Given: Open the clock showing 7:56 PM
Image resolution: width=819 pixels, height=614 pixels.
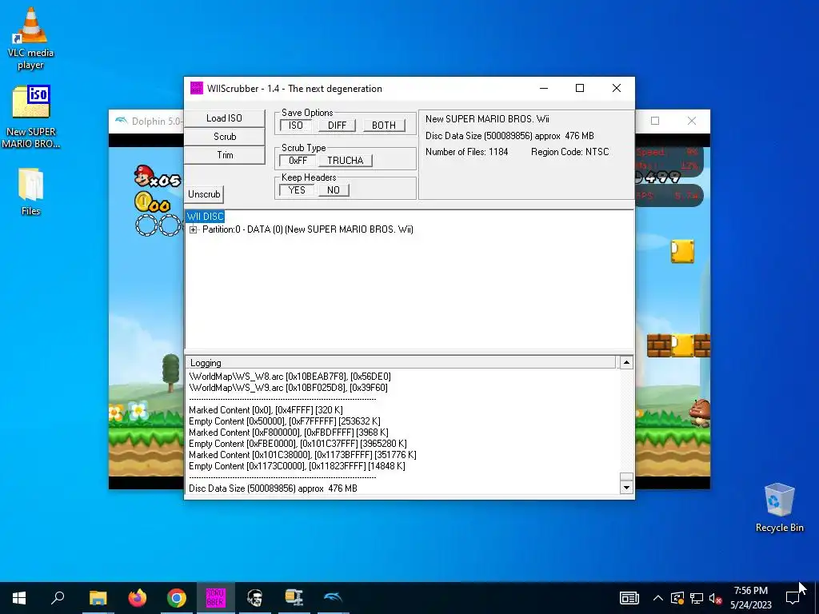Looking at the screenshot, I should [750, 598].
